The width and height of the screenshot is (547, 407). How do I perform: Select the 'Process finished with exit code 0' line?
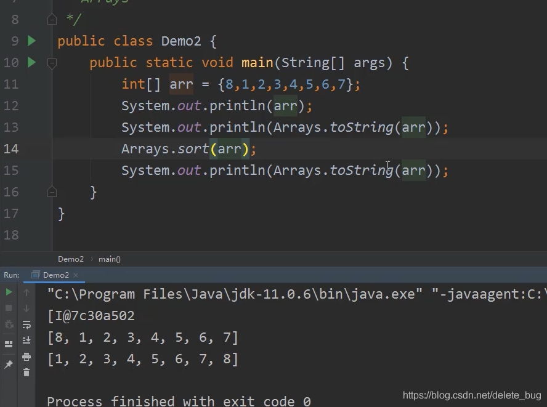pos(179,401)
